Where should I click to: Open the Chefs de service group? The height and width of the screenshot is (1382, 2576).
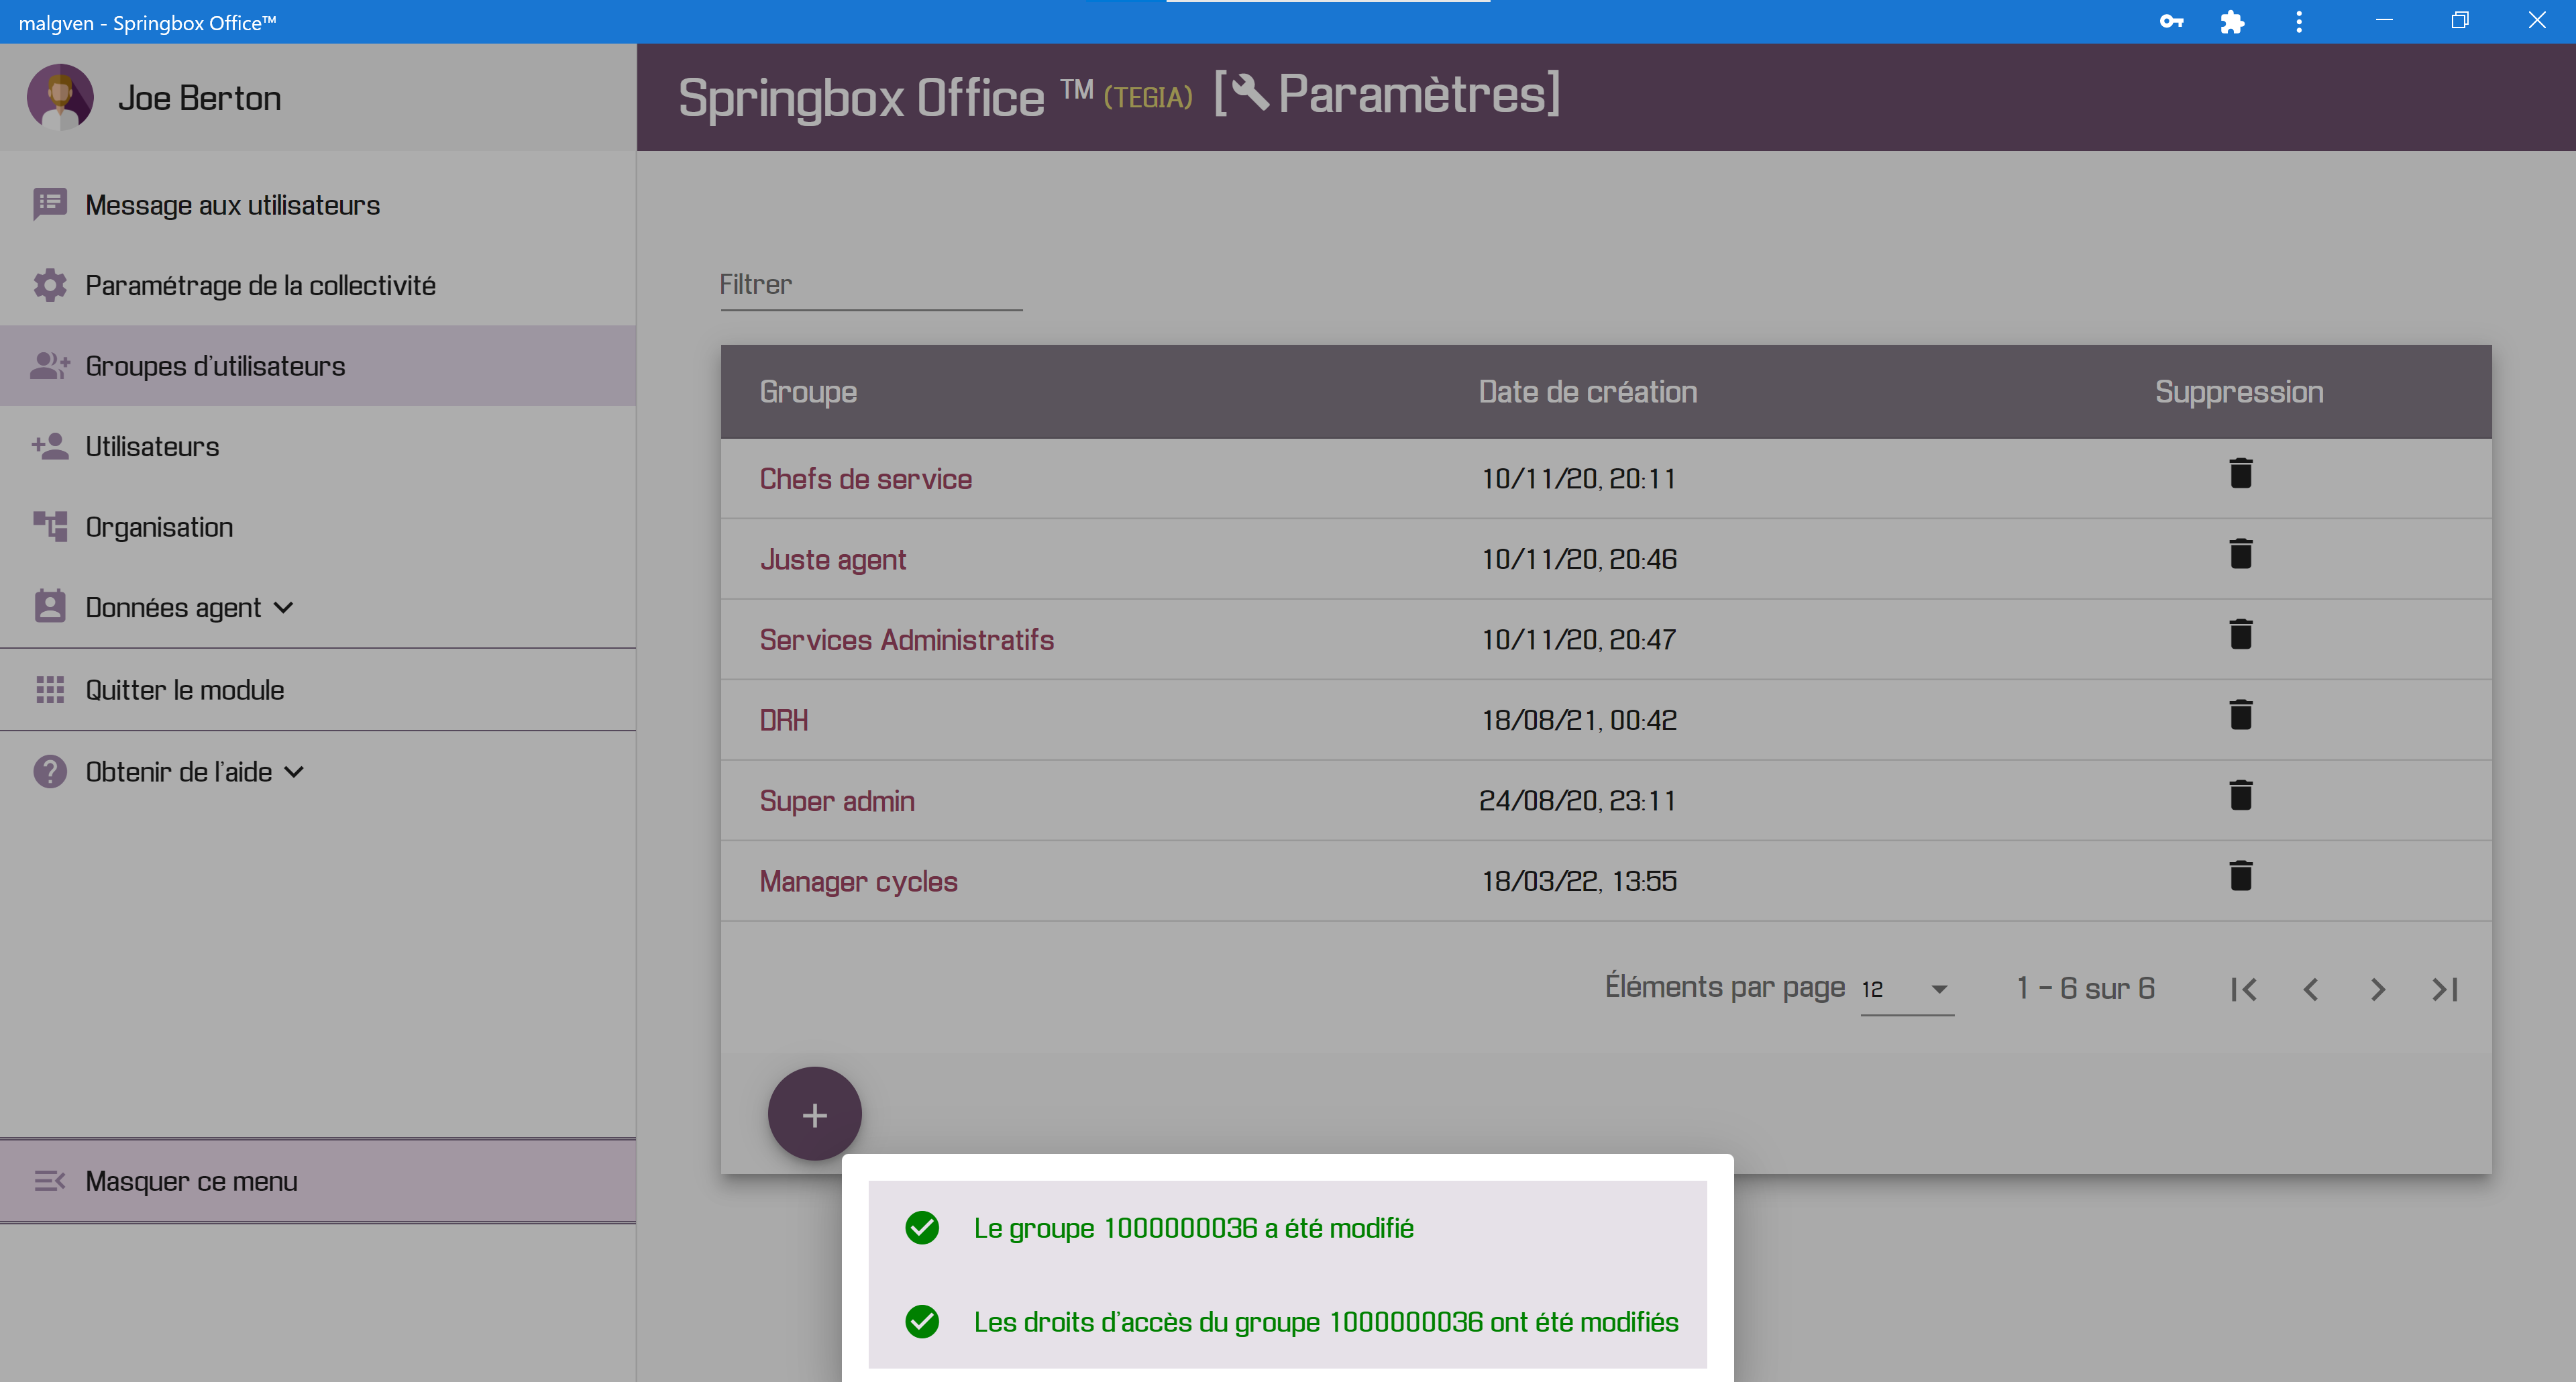(x=865, y=478)
